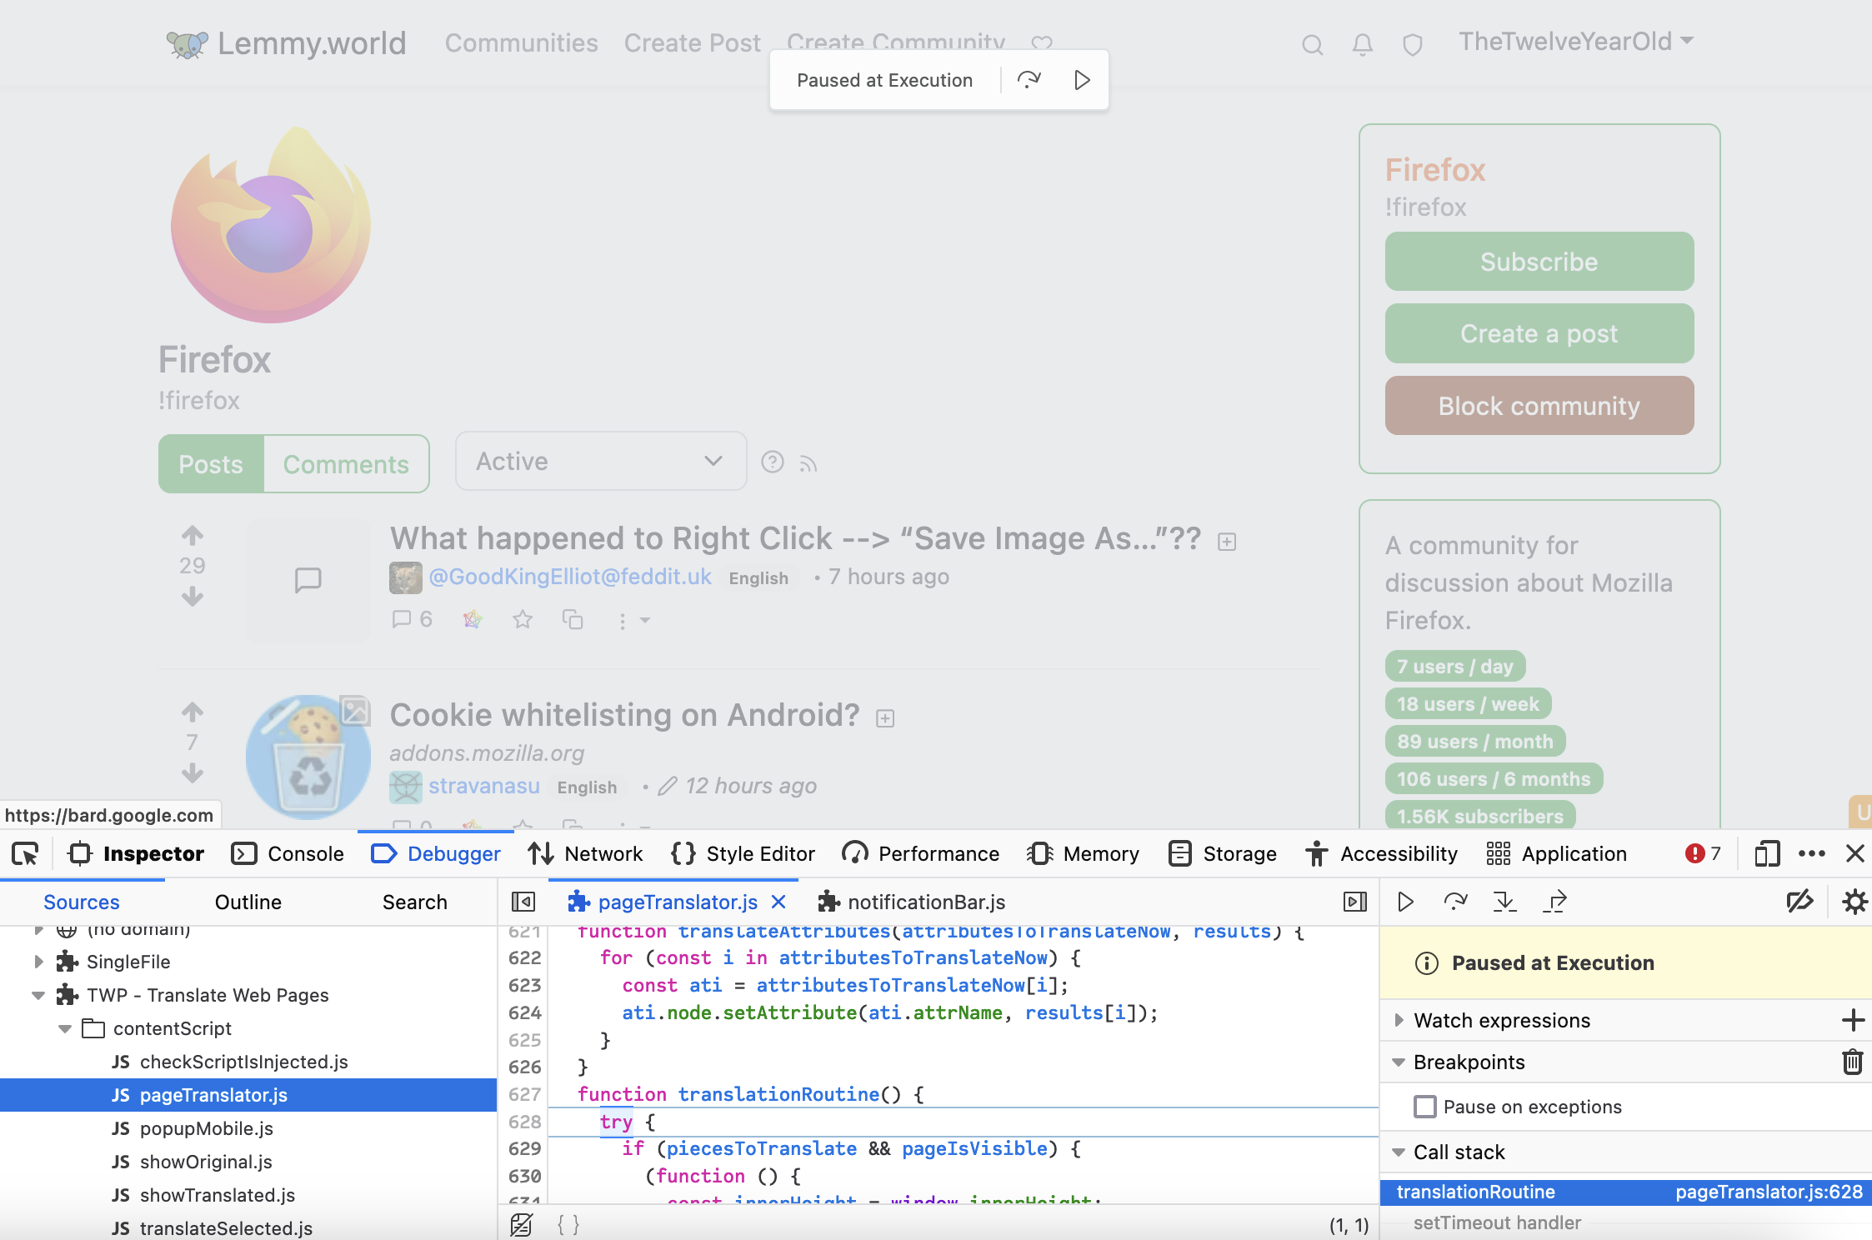The image size is (1872, 1240).
Task: Switch to the Comments view button
Action: pos(346,464)
